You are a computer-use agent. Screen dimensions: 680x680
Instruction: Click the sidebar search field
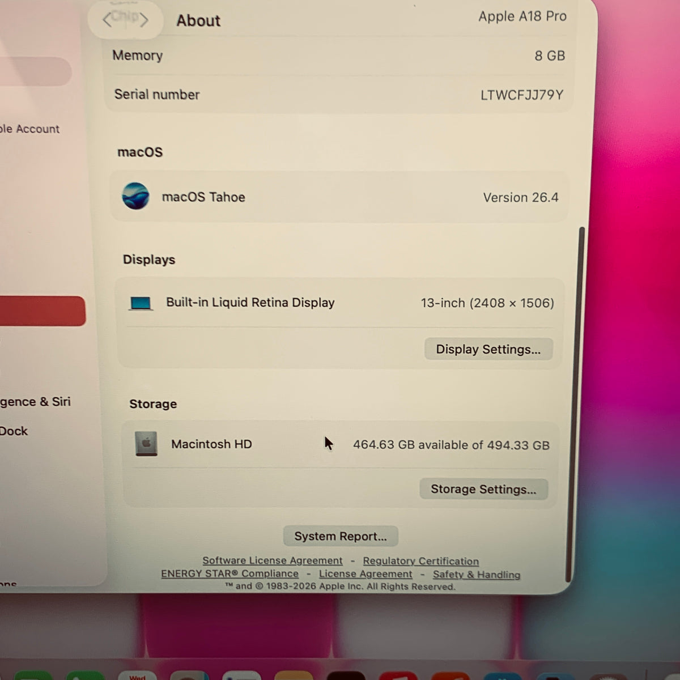coord(36,71)
